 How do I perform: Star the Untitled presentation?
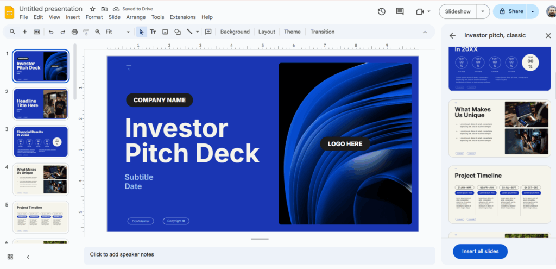[92, 9]
